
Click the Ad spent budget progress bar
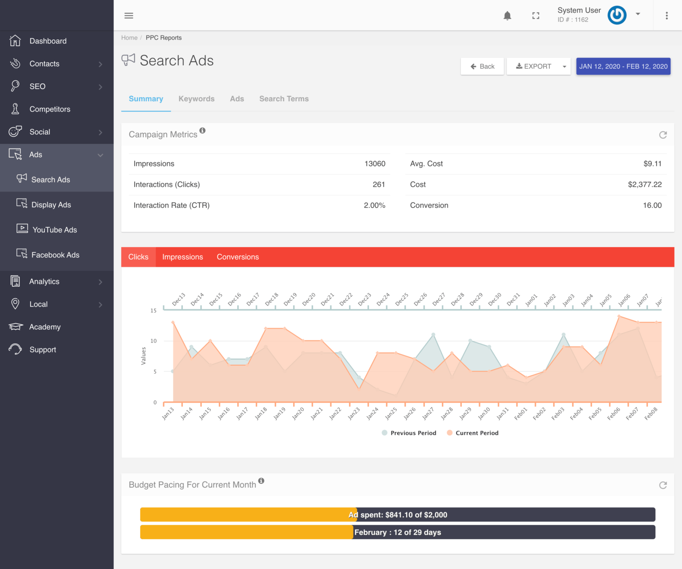coord(398,514)
